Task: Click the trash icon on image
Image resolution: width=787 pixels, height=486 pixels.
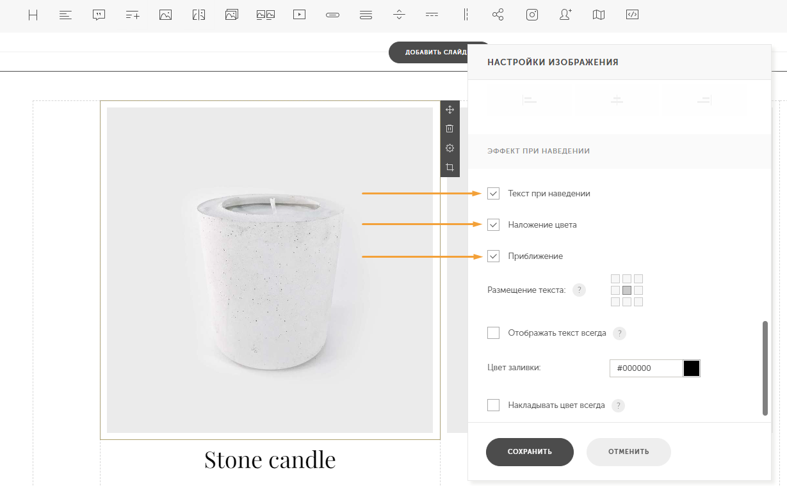Action: pyautogui.click(x=450, y=129)
